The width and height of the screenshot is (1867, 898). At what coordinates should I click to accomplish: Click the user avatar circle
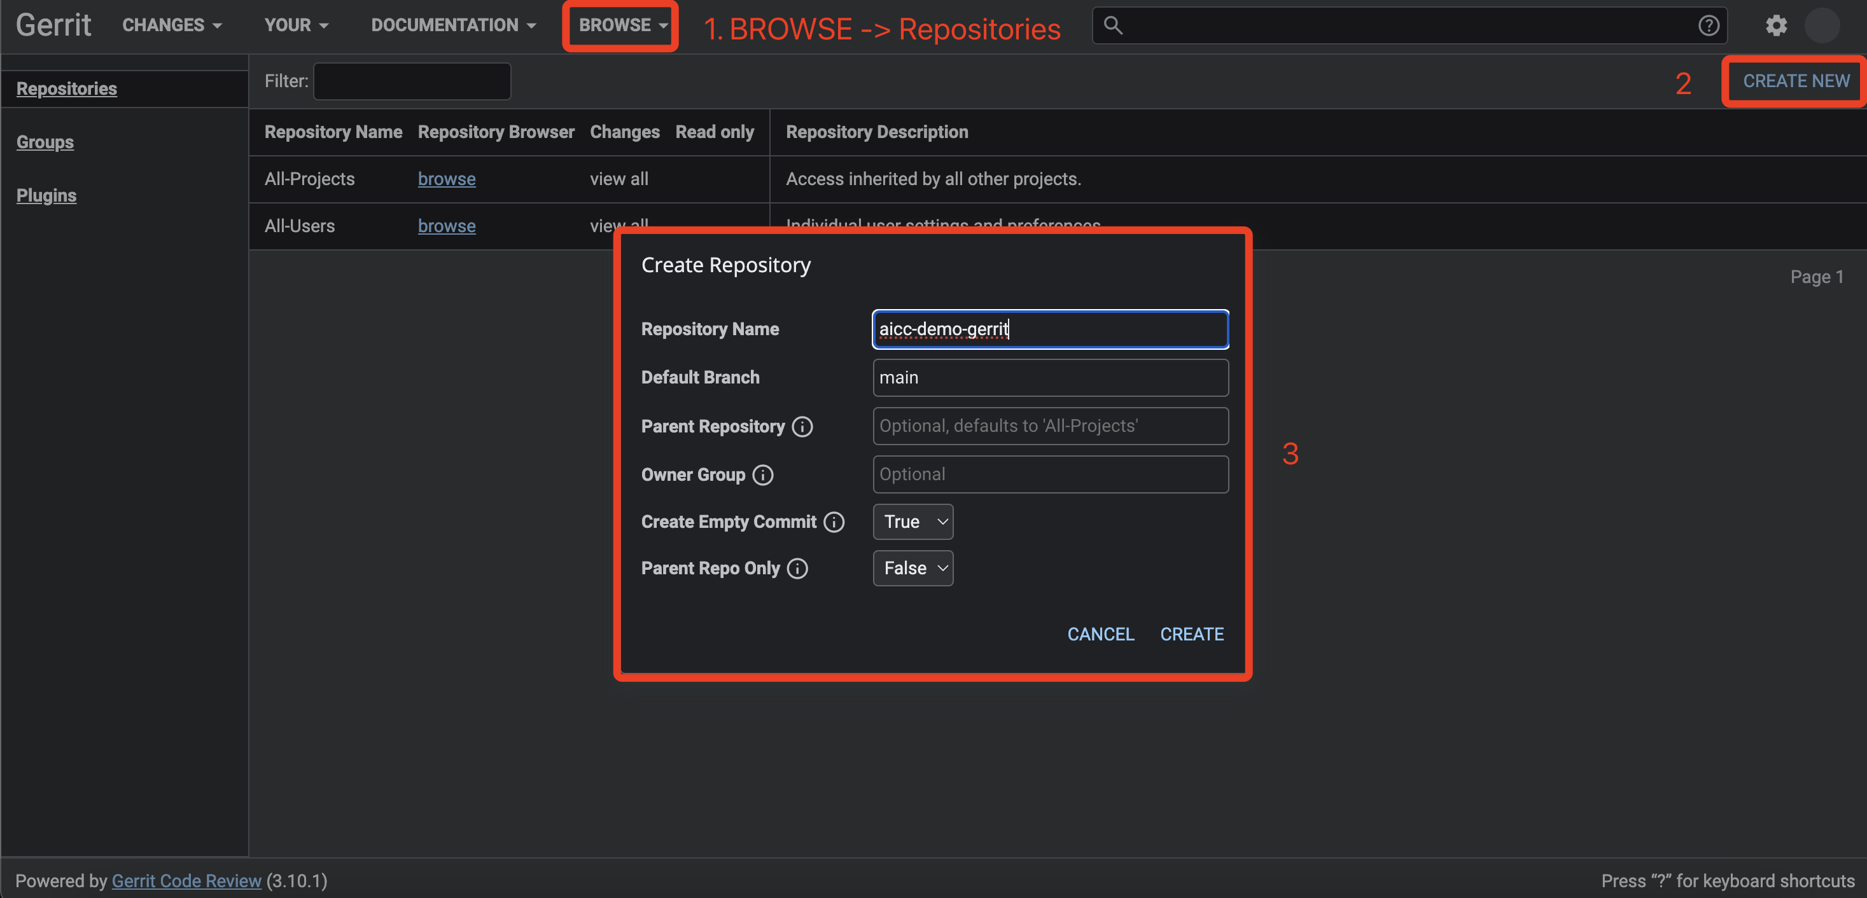[1822, 25]
